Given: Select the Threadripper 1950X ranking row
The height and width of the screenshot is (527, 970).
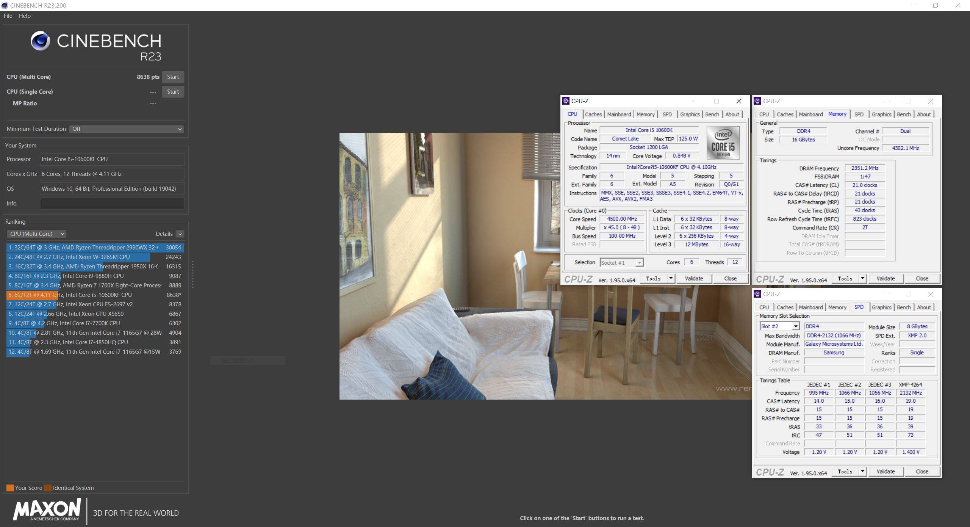Looking at the screenshot, I should click(x=95, y=267).
